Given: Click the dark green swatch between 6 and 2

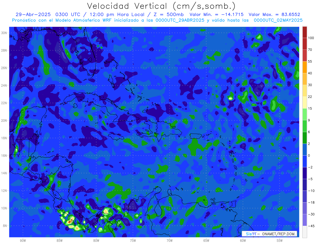Looking at the screenshot, I should coord(305,137).
